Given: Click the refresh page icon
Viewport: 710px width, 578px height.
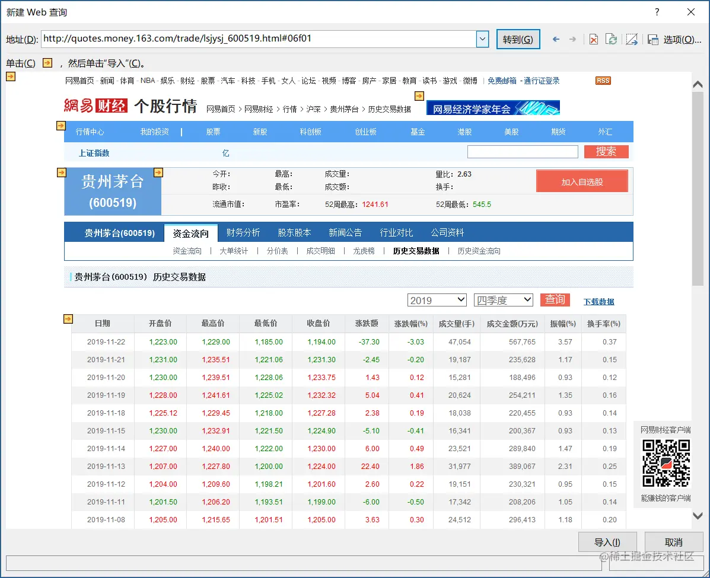Looking at the screenshot, I should click(612, 39).
